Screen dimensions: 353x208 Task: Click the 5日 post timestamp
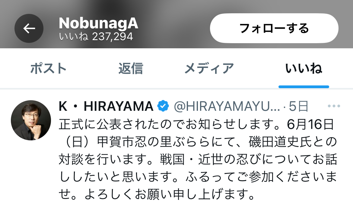pyautogui.click(x=298, y=106)
